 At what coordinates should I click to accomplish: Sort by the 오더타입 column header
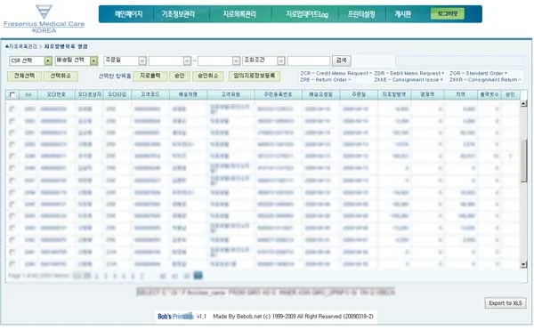(117, 95)
